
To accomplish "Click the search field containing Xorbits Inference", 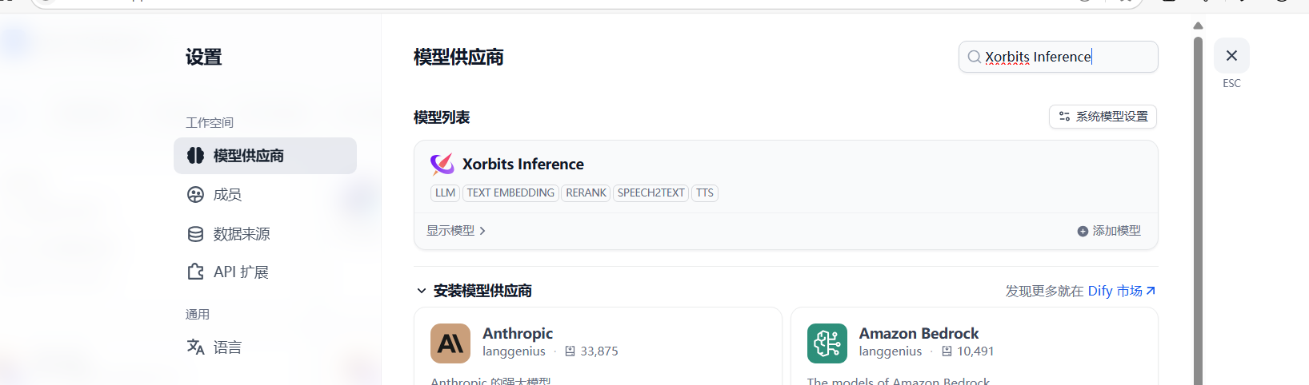I will coord(1058,57).
